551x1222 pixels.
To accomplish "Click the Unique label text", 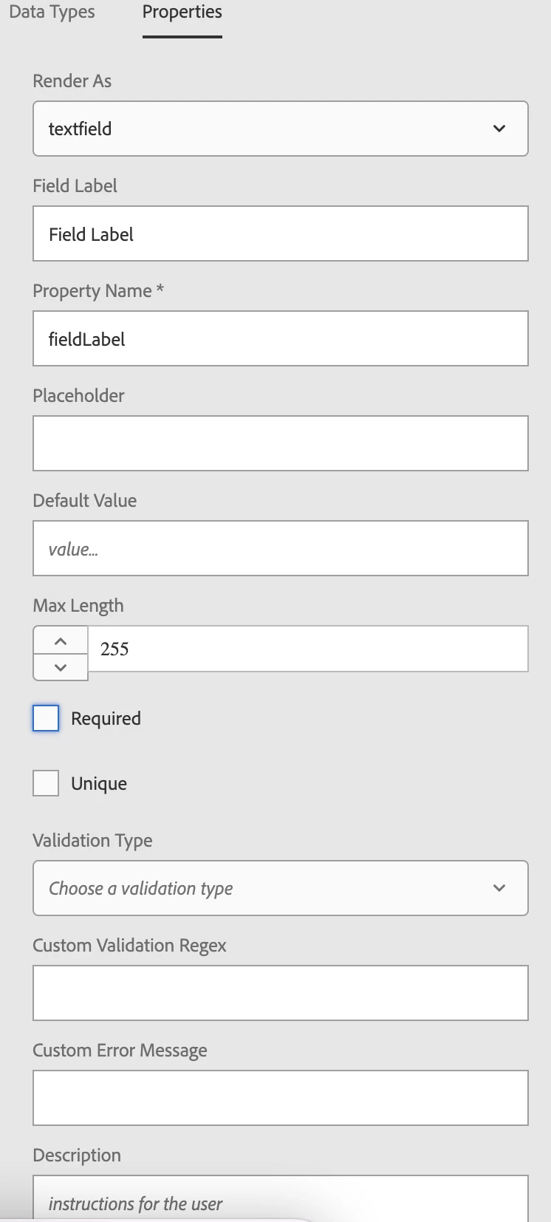I will coord(99,783).
